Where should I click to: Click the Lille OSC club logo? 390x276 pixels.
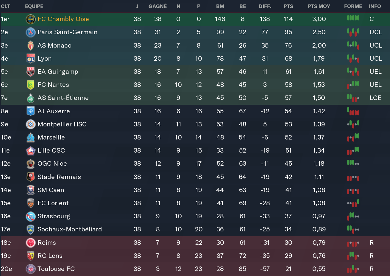pyautogui.click(x=31, y=150)
